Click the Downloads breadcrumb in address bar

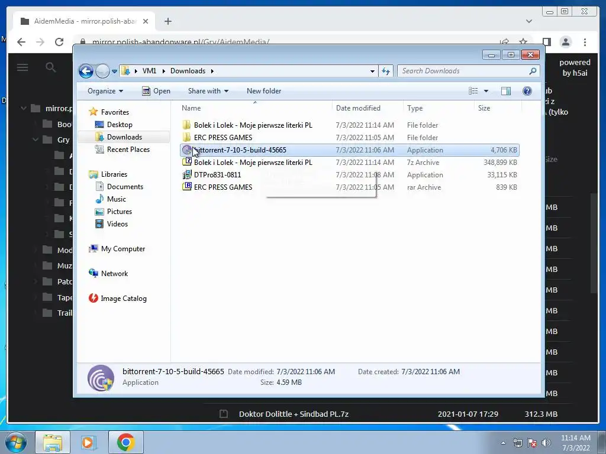click(x=188, y=71)
